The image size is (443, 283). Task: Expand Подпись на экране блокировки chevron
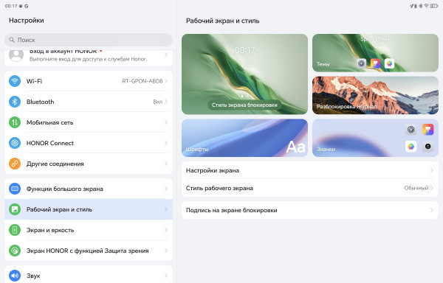click(x=432, y=210)
